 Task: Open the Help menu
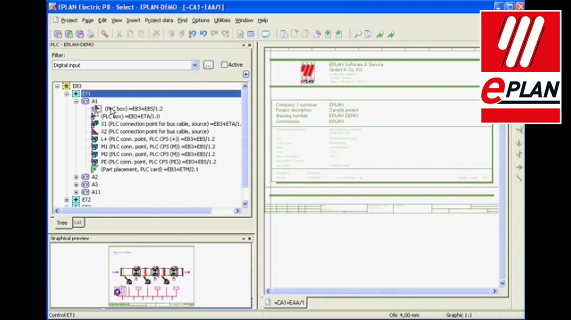(263, 21)
